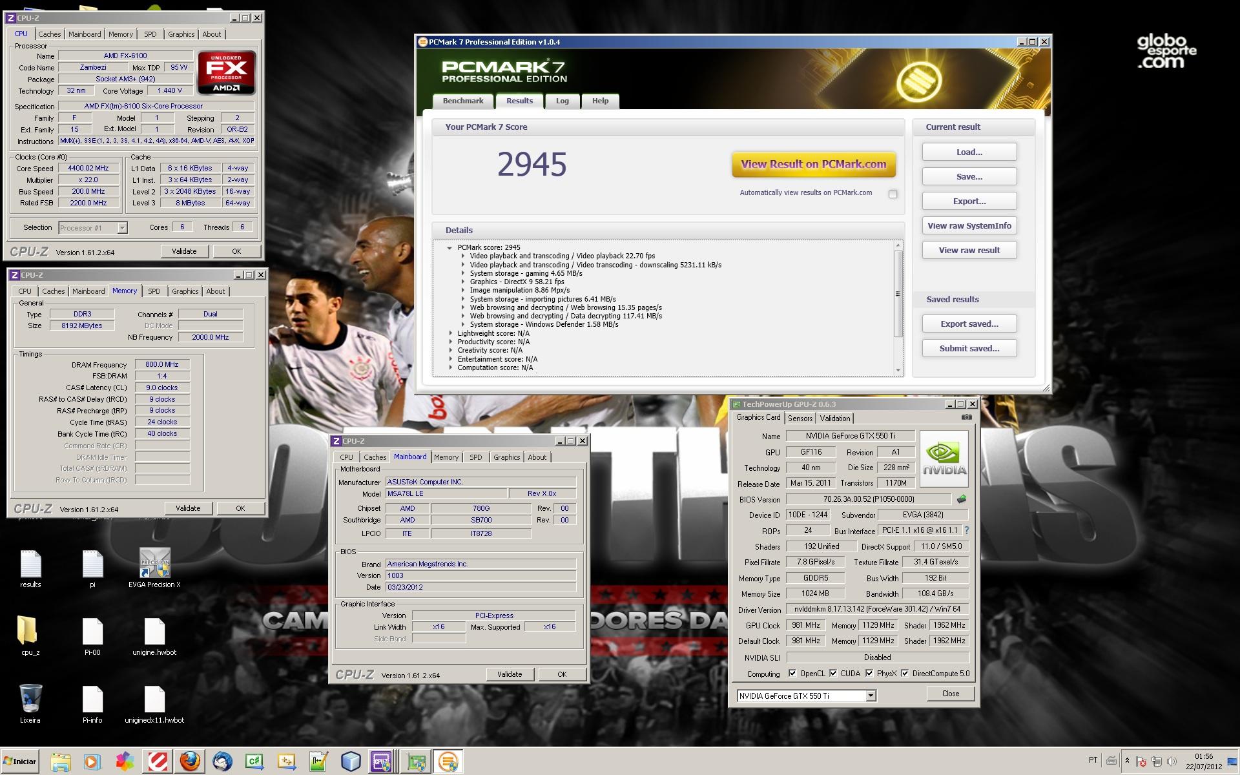
Task: Click the Notepad++ taskbar icon
Action: coord(319,761)
